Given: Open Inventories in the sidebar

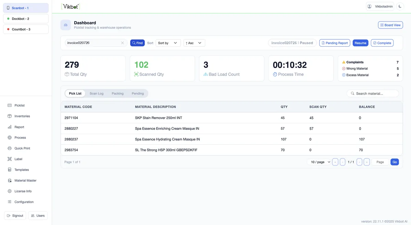Looking at the screenshot, I should point(22,116).
